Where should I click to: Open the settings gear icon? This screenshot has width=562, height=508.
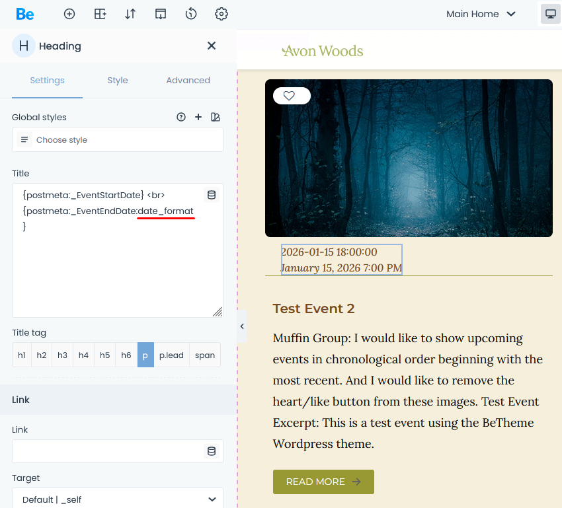pyautogui.click(x=221, y=14)
